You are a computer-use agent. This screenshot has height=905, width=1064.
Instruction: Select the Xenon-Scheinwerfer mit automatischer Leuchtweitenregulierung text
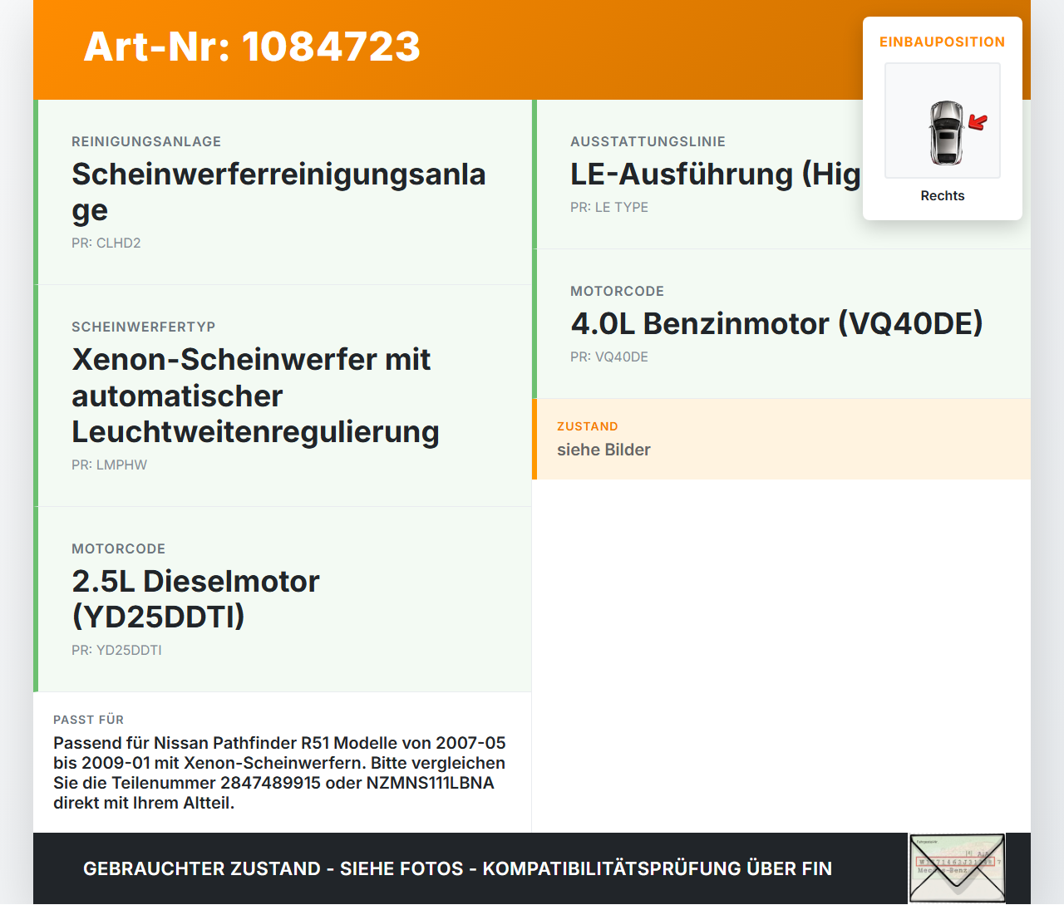[255, 396]
